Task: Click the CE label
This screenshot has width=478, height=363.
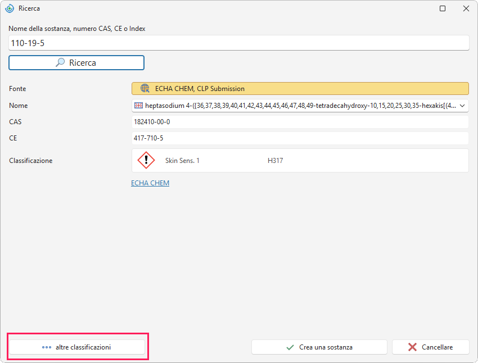Action: pos(13,138)
